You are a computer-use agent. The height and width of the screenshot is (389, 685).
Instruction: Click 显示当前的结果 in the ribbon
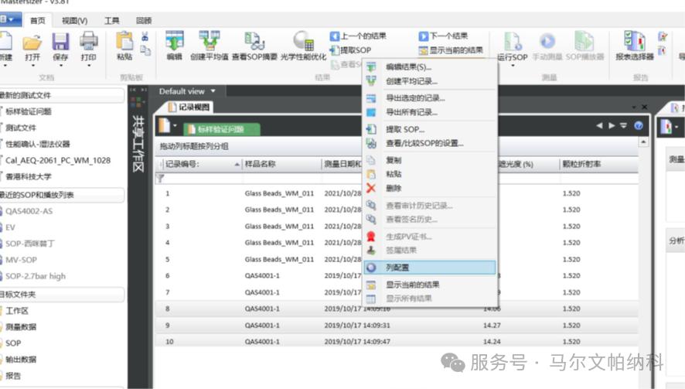click(451, 50)
